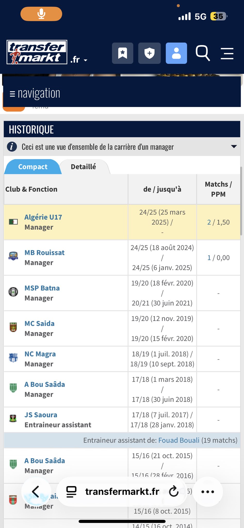Tap the shield plus icon
Viewport: 244px width, 528px height.
click(149, 53)
